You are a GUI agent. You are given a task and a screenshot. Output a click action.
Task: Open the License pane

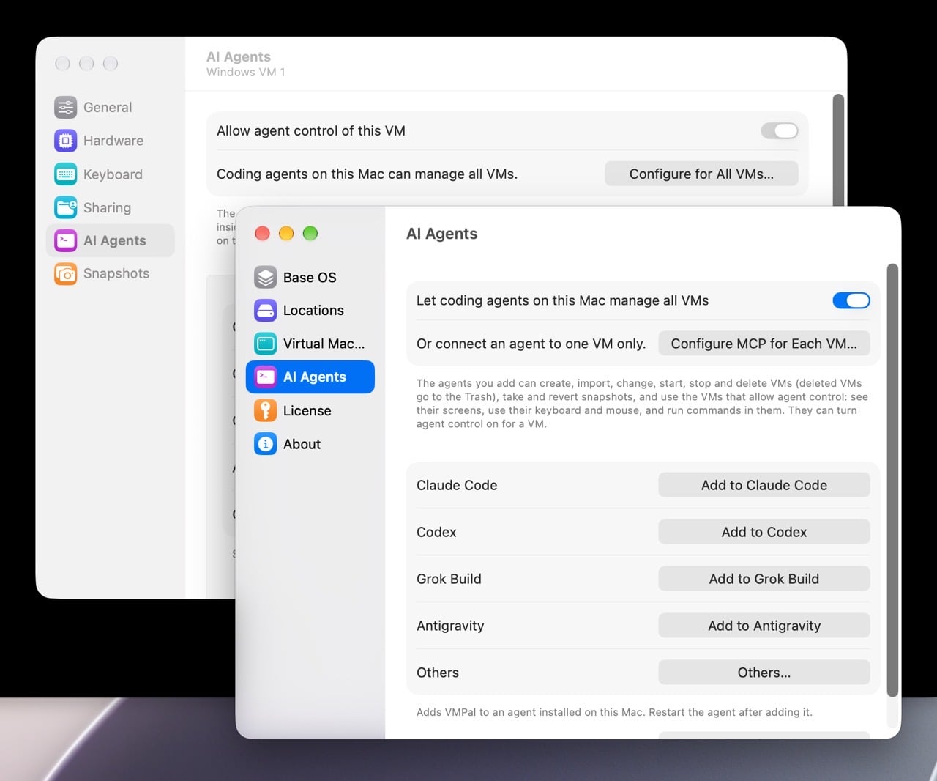coord(310,410)
